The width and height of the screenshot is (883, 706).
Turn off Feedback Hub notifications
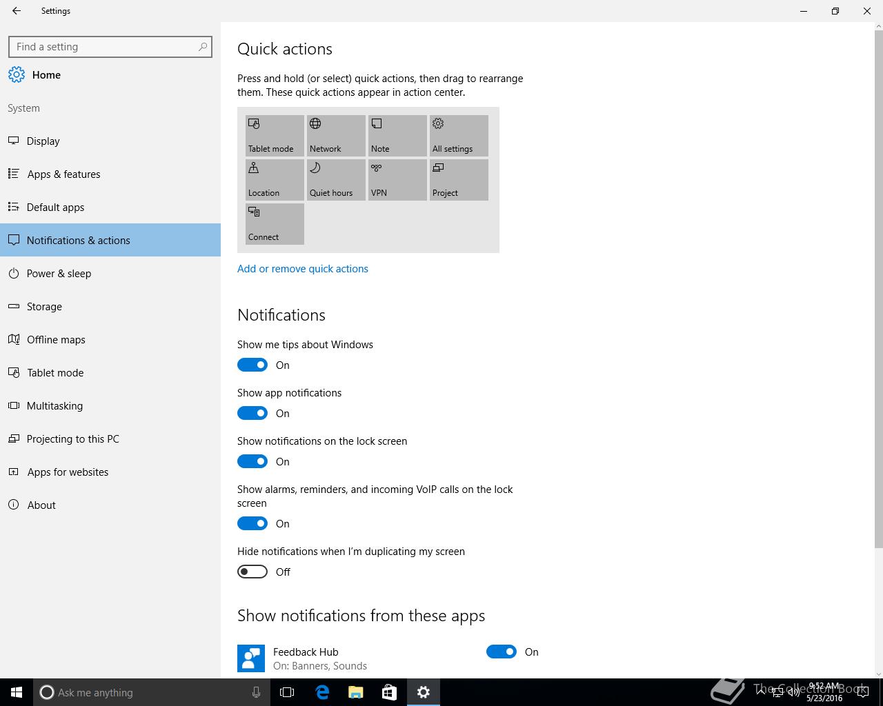[x=502, y=652]
